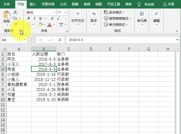Image resolution: width=181 pixels, height=134 pixels.
Task: Select the 星空 name cell
Action: 19,99
